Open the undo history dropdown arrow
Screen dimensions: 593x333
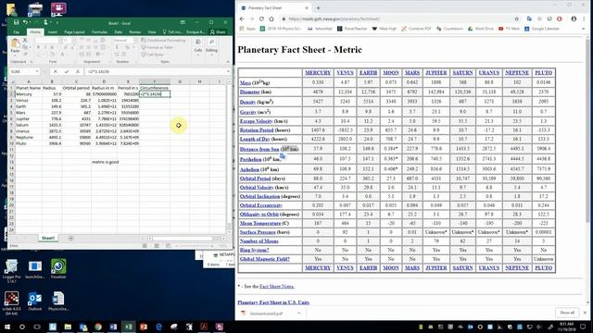coord(31,22)
